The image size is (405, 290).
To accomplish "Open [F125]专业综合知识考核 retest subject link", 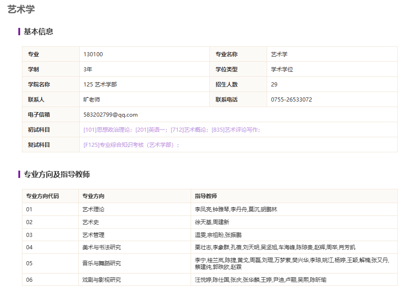I will pos(131,145).
